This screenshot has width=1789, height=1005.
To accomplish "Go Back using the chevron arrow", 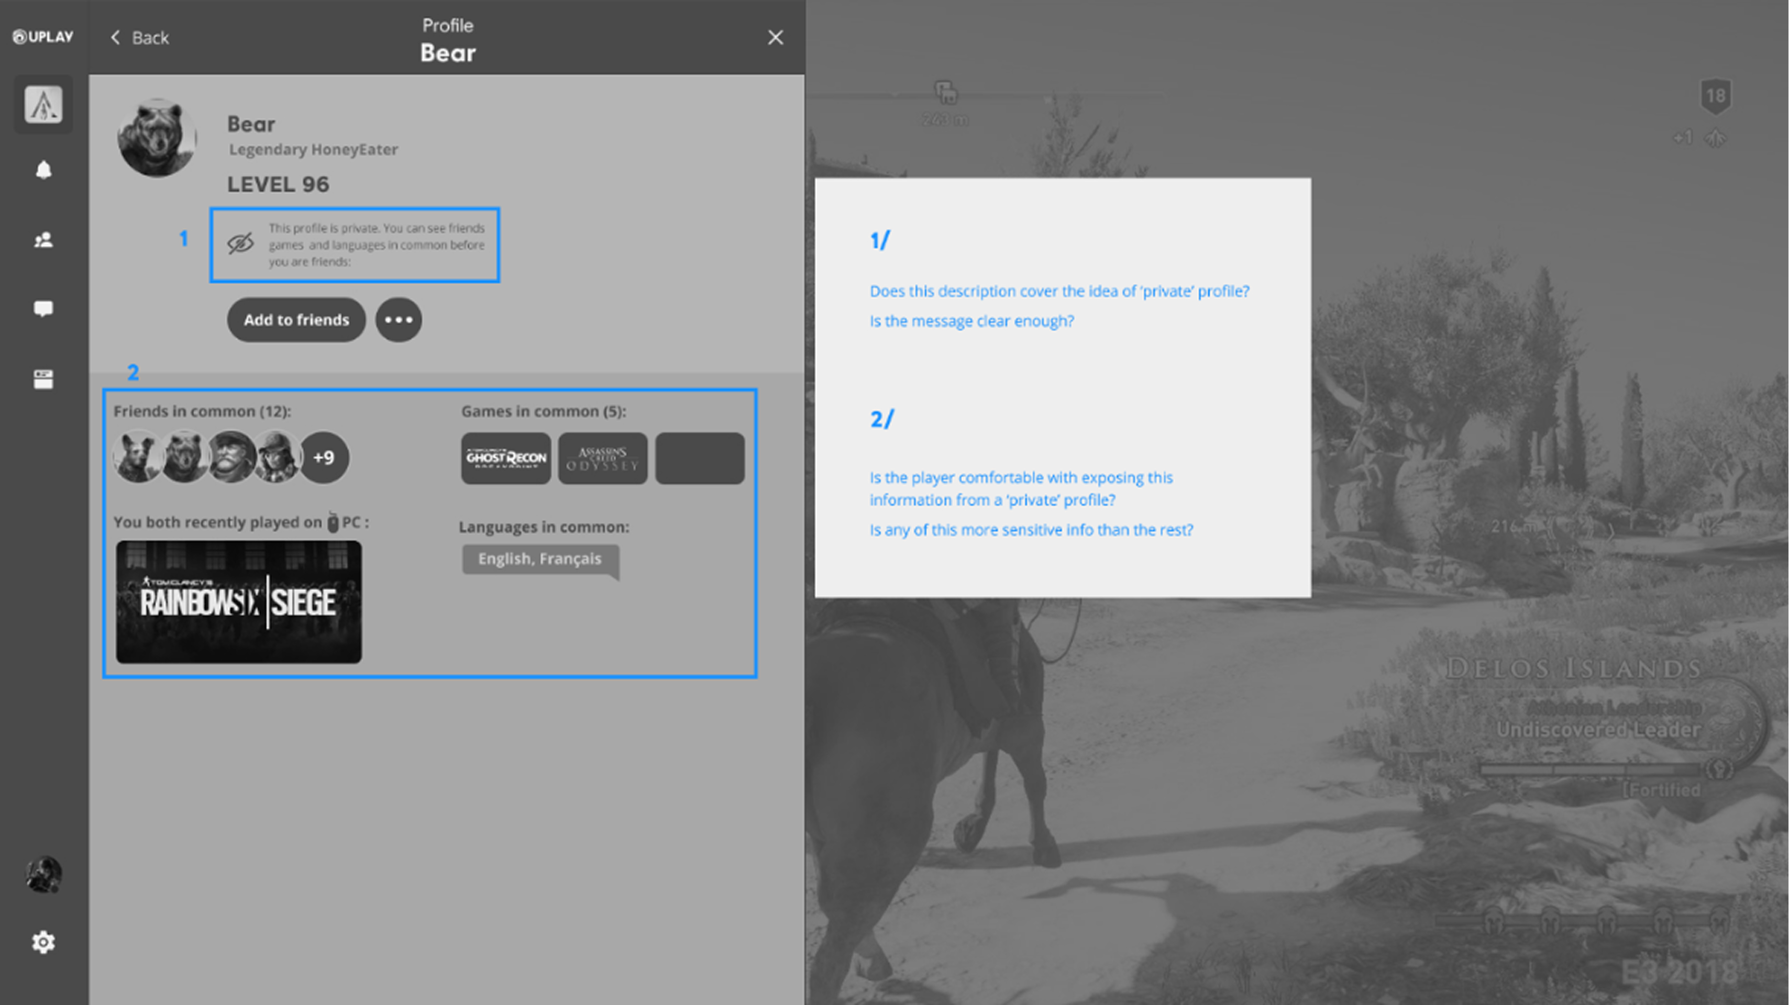I will click(x=115, y=38).
